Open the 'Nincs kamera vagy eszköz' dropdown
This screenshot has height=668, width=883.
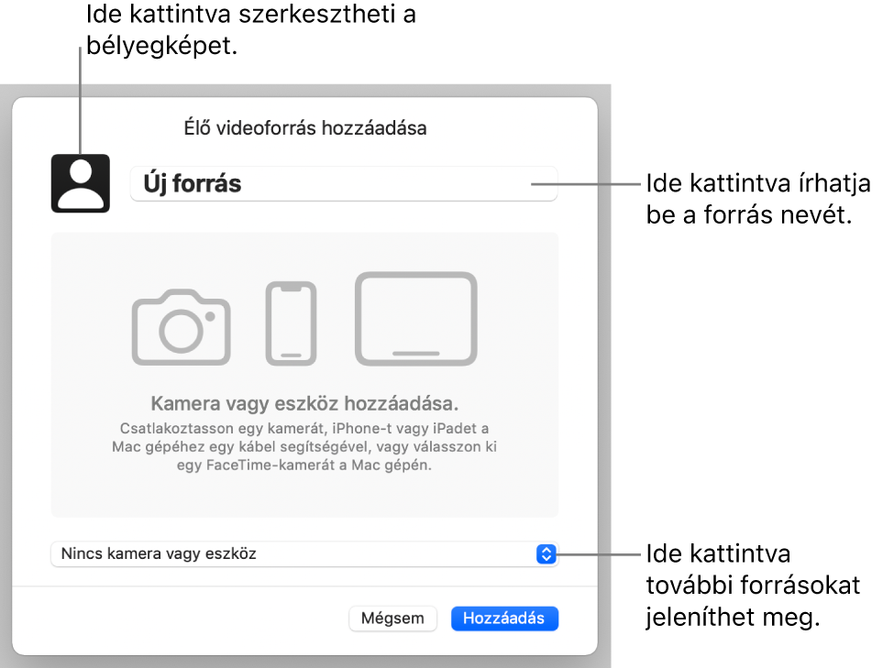click(x=303, y=554)
